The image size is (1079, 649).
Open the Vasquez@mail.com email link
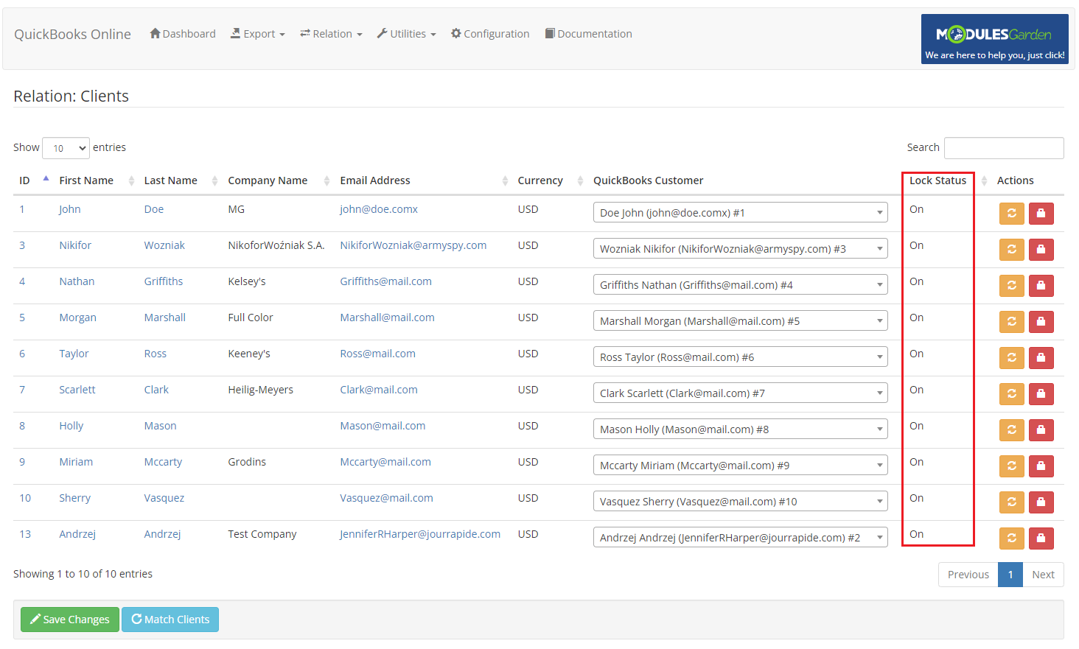point(386,498)
